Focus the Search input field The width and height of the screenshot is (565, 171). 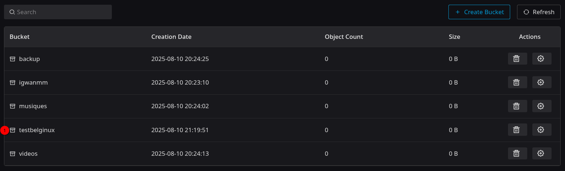(58, 12)
